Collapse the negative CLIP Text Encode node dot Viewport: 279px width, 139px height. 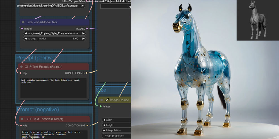[22, 119]
